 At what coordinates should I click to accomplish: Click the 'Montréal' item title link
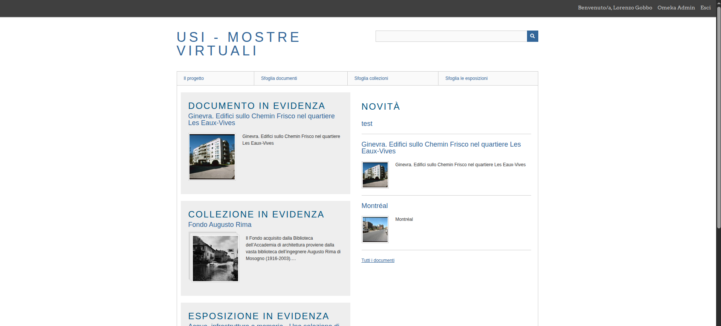point(374,206)
